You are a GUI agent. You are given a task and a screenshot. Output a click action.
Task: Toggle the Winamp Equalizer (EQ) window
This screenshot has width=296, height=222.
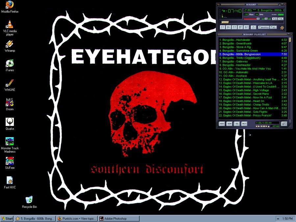pyautogui.click(x=275, y=19)
